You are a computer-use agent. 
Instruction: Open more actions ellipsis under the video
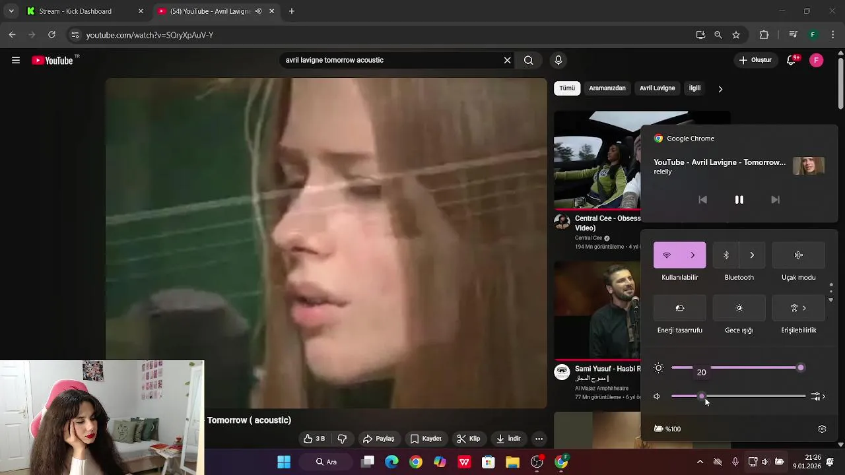coord(539,439)
